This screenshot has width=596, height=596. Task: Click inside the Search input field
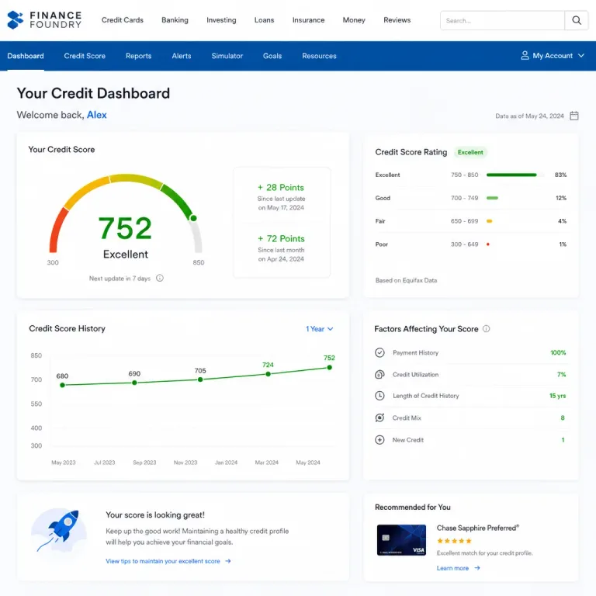[502, 20]
